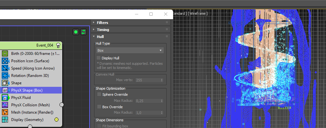Enable the Sphere Override checkbox
Viewport: 326px width, 128px height.
pos(99,94)
